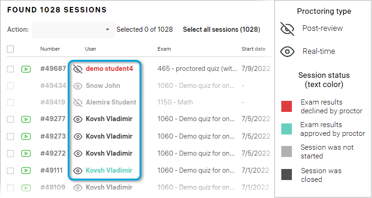
Task: Play the recording for session #49277
Action: 26,119
